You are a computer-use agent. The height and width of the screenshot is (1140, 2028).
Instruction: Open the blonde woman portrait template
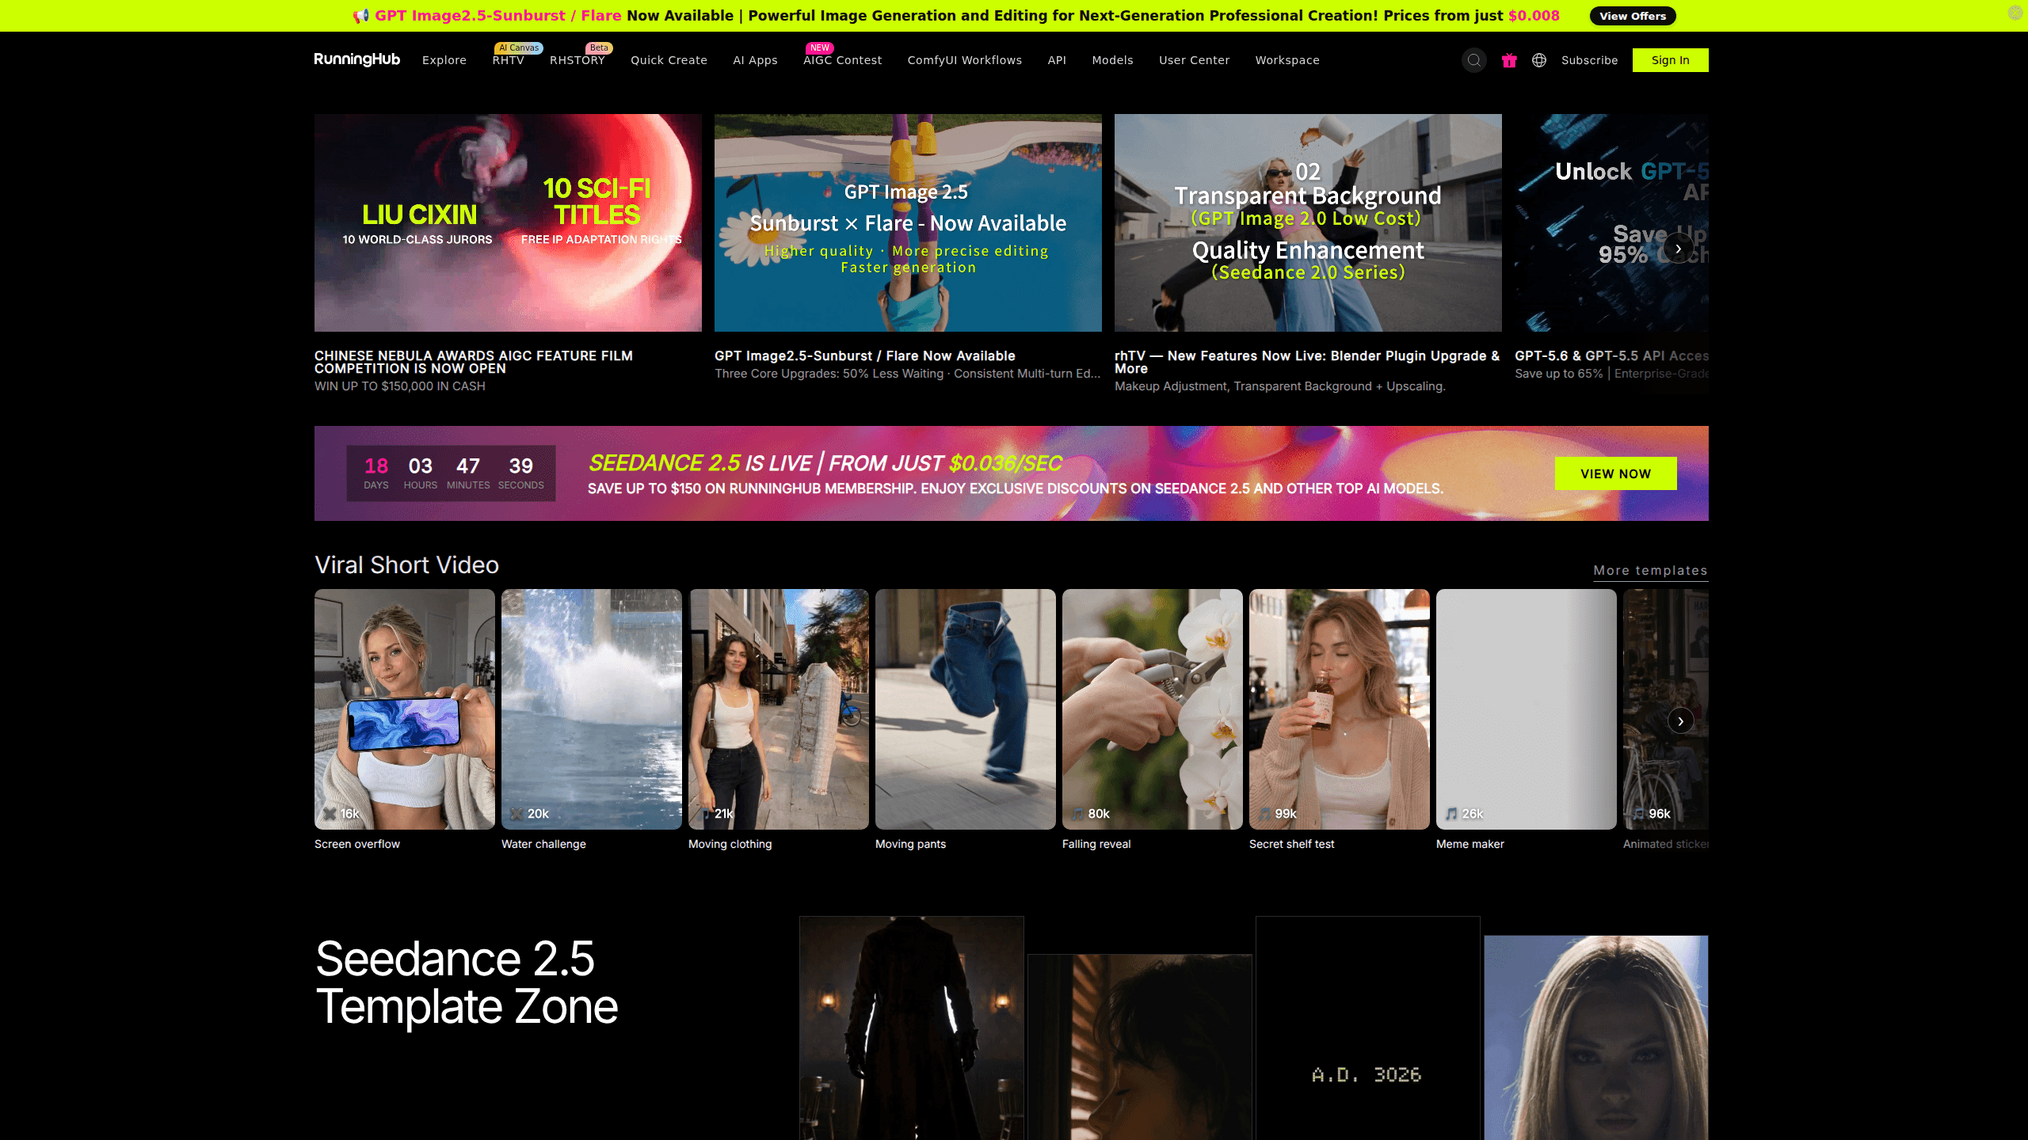pyautogui.click(x=1595, y=1038)
